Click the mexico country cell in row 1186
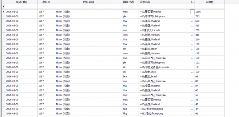 (x=164, y=12)
